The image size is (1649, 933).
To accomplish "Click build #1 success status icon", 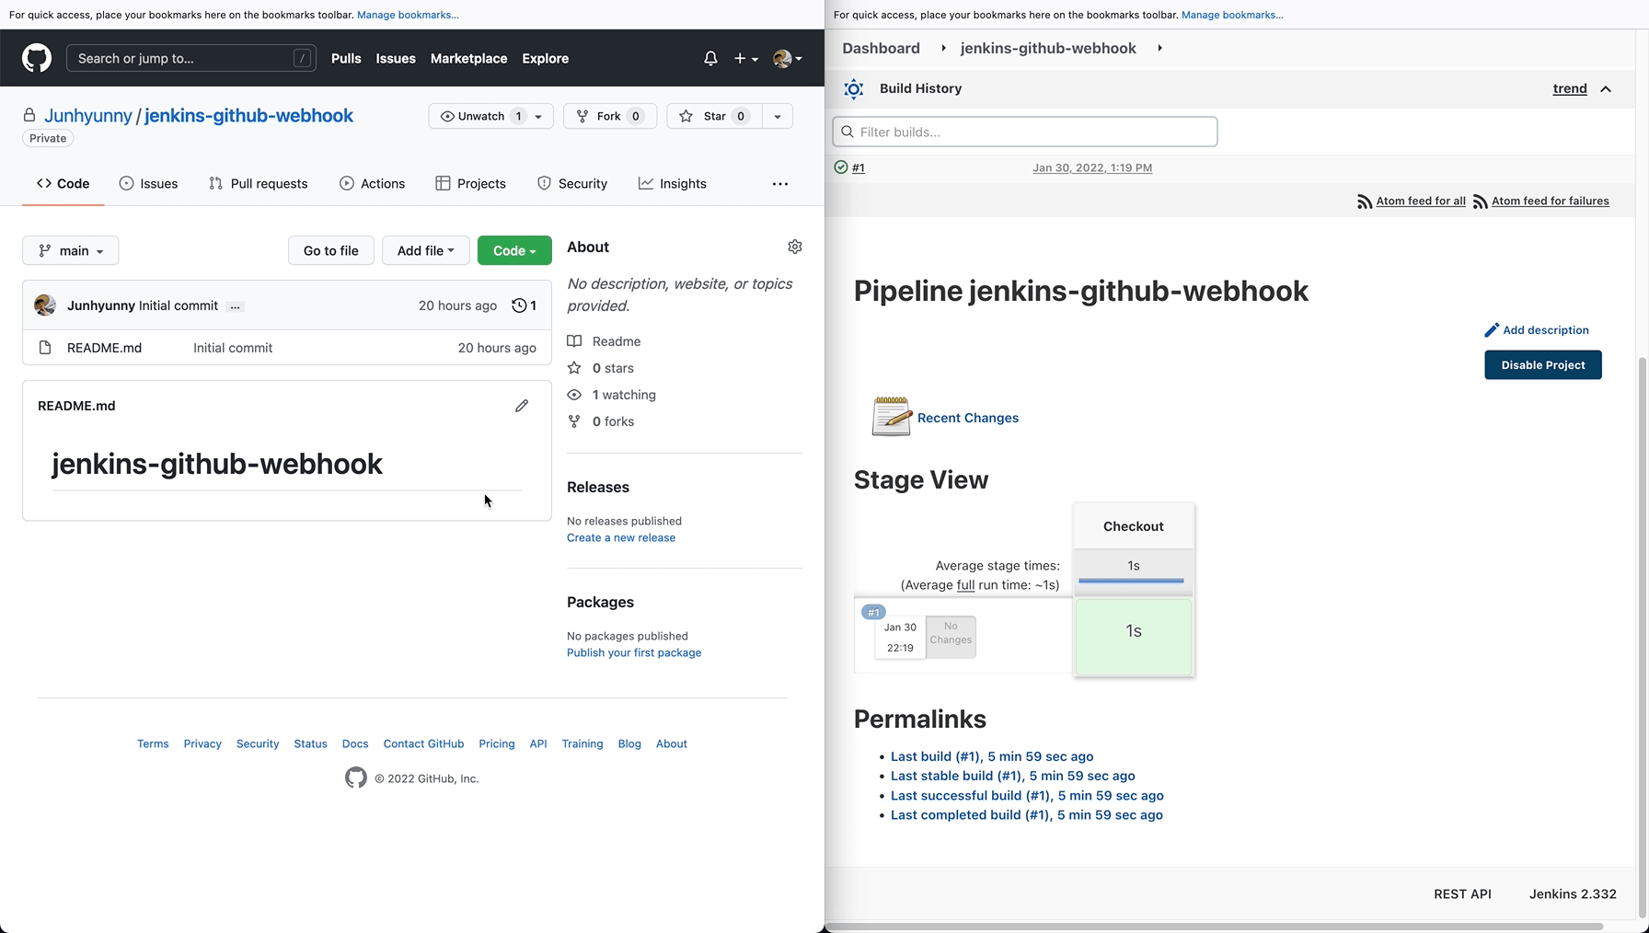I will pyautogui.click(x=840, y=167).
